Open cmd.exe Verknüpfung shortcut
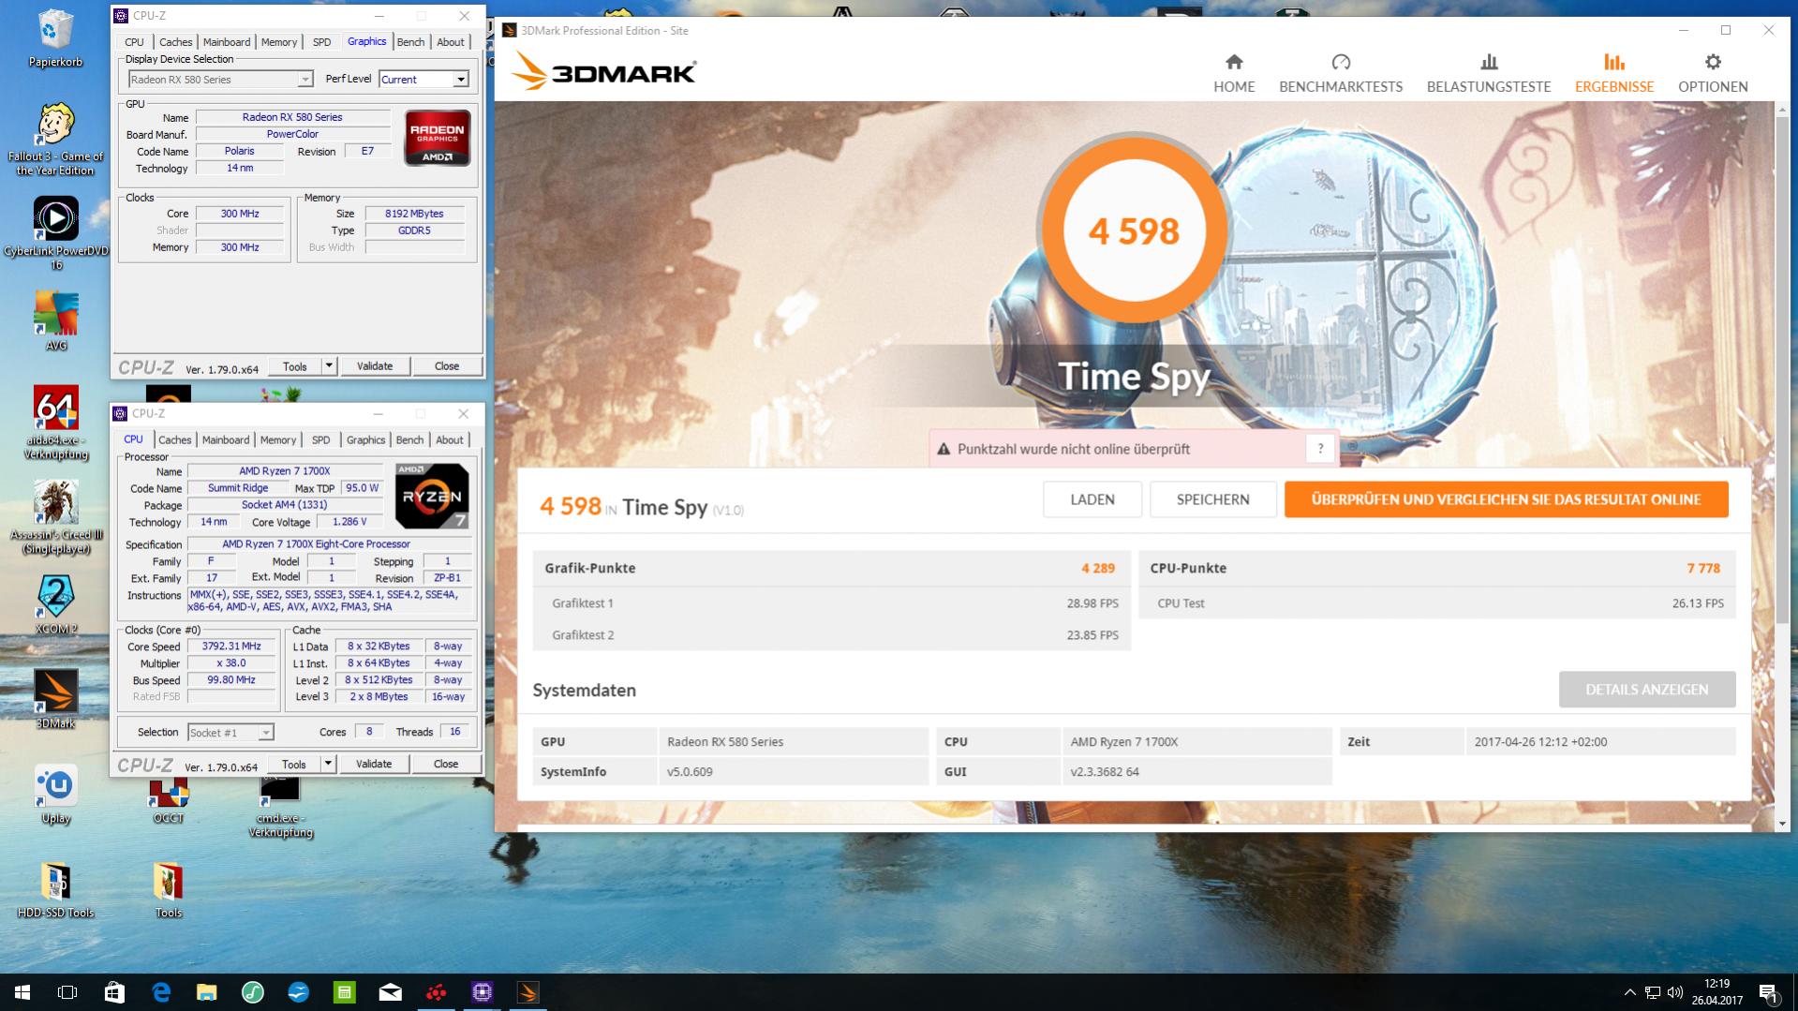This screenshot has height=1011, width=1798. [280, 808]
